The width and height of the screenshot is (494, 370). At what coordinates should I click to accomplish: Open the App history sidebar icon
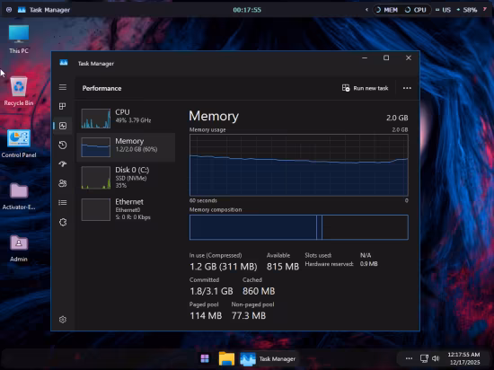click(x=63, y=145)
